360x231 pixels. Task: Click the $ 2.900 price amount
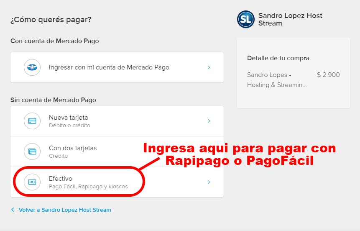pos(328,75)
